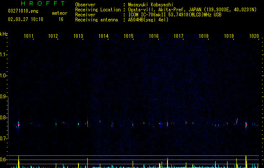
Task: Click the 1011 time axis label
Action: tap(29, 36)
